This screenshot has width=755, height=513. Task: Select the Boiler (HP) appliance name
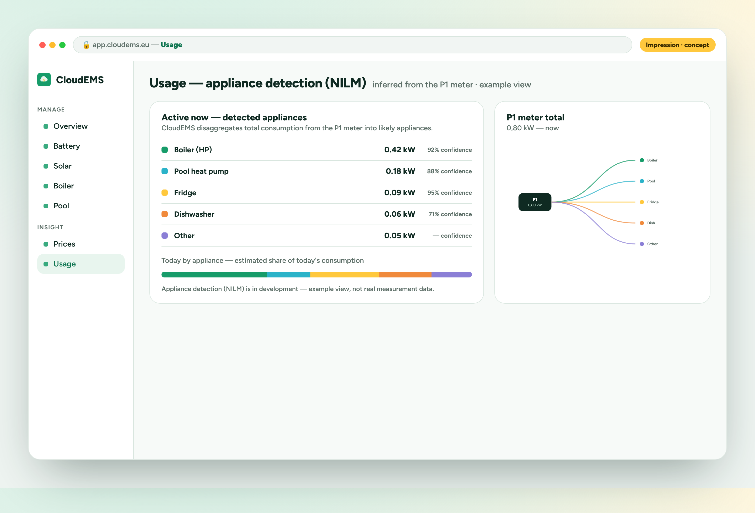click(193, 150)
